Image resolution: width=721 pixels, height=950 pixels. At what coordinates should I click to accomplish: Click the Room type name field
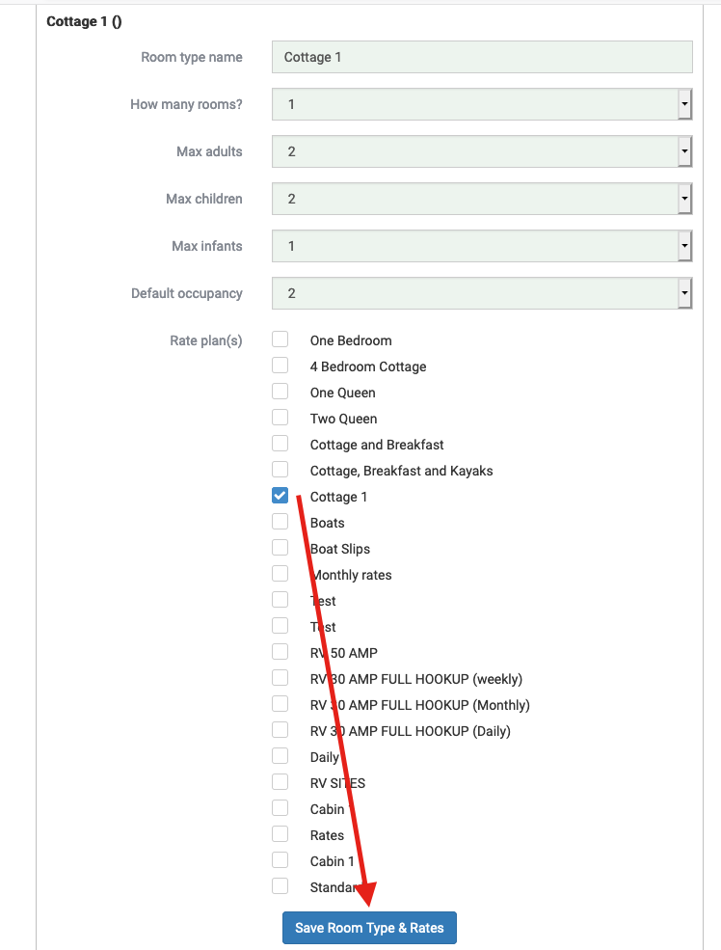click(482, 57)
